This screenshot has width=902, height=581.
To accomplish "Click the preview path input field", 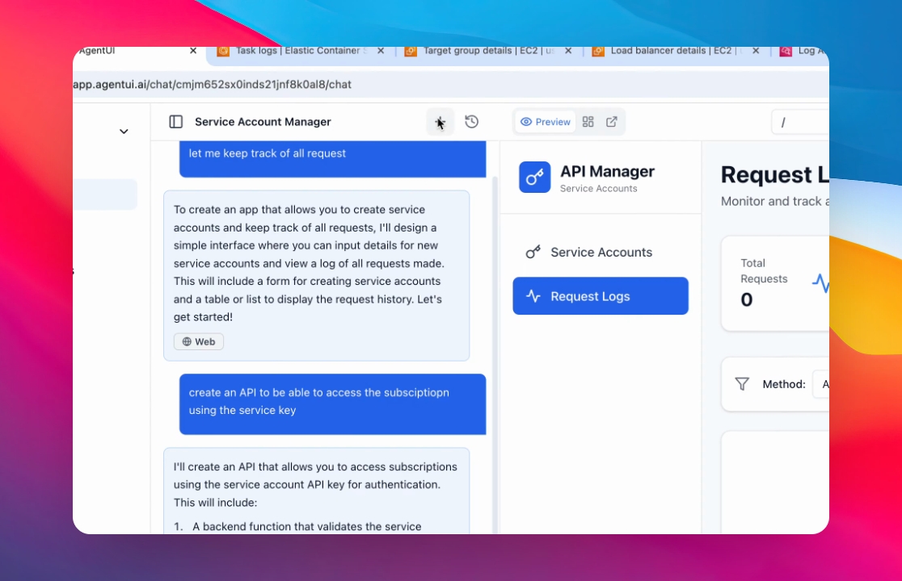I will point(800,123).
